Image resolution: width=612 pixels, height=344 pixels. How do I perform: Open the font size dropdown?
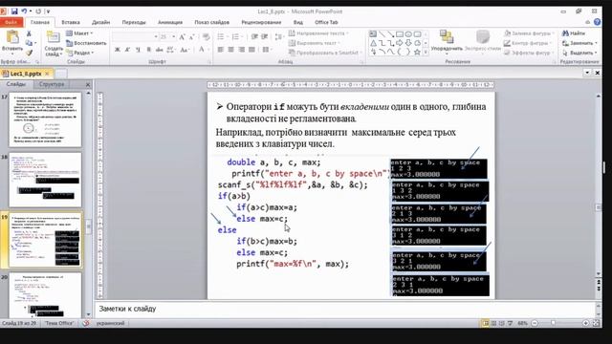point(173,37)
